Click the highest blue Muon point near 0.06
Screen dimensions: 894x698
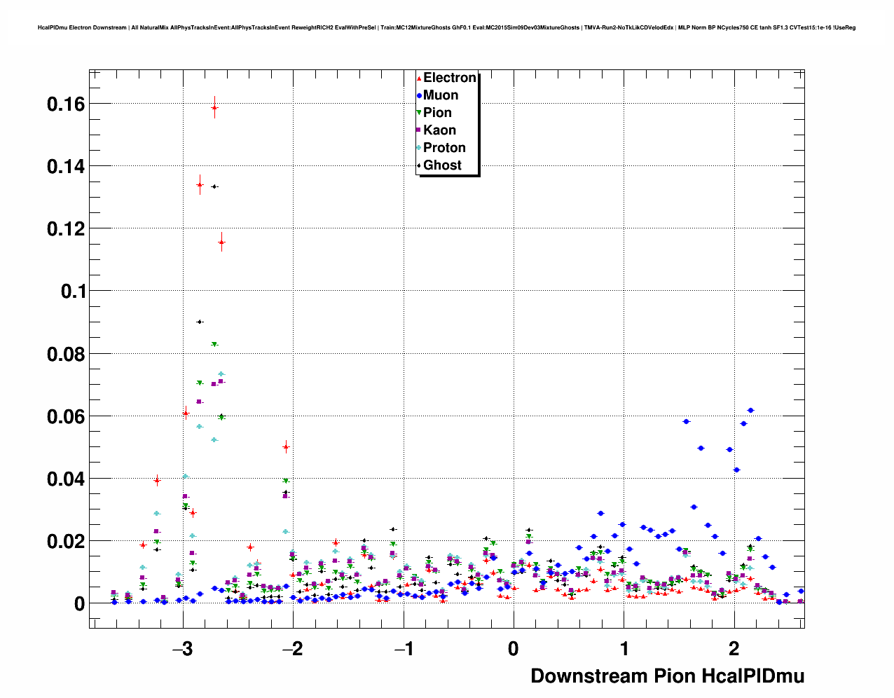[750, 410]
